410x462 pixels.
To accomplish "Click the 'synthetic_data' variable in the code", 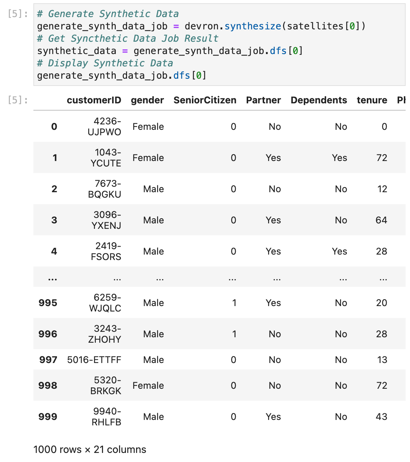I will [x=77, y=51].
